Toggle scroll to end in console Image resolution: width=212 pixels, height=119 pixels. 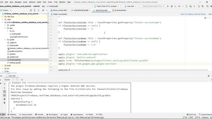4,95
